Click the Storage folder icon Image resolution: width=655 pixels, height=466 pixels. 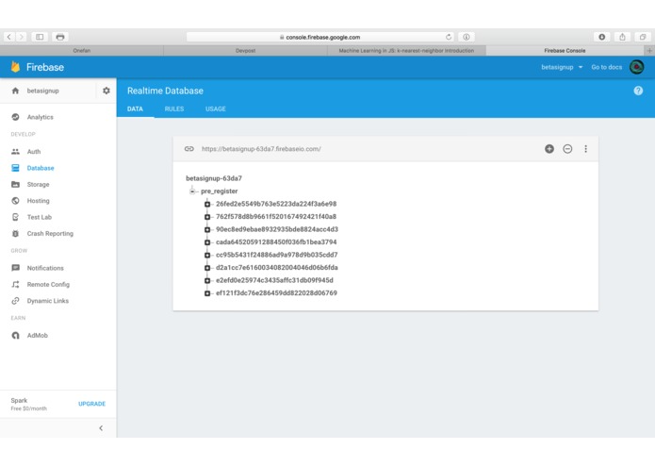click(15, 184)
